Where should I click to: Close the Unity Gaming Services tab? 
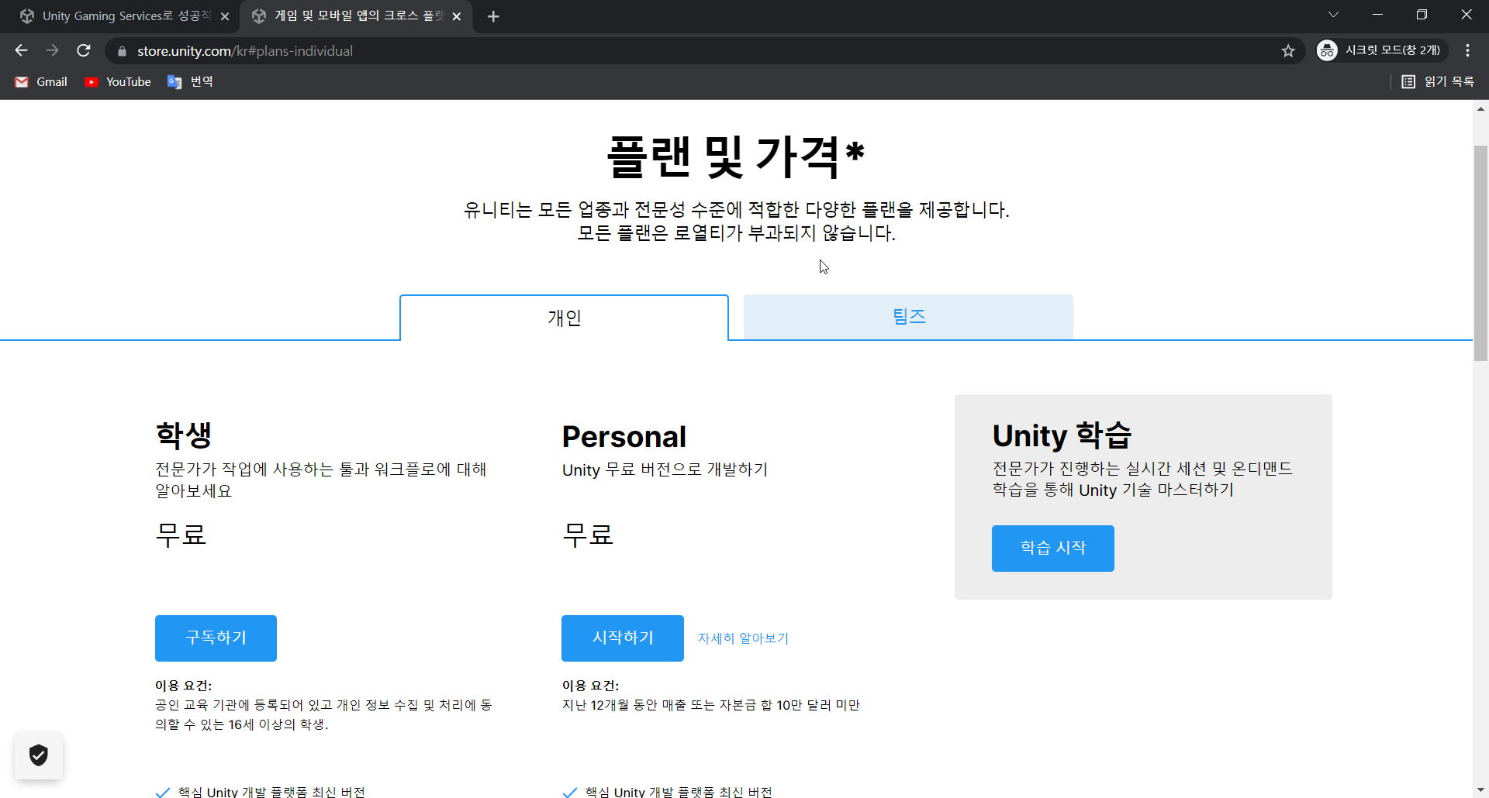coord(225,16)
